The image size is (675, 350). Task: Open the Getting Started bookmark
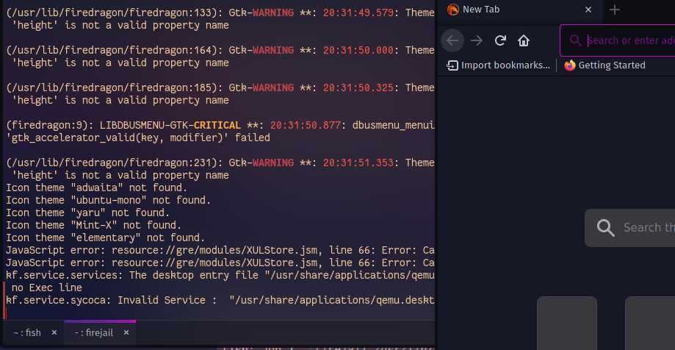(604, 65)
